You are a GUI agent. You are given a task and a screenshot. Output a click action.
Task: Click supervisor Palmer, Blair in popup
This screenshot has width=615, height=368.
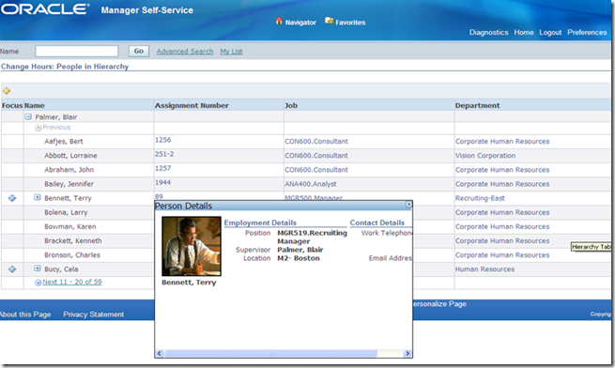[x=300, y=250]
